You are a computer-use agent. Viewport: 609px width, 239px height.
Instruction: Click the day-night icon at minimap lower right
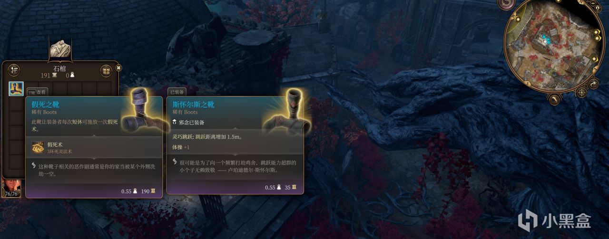(593, 84)
